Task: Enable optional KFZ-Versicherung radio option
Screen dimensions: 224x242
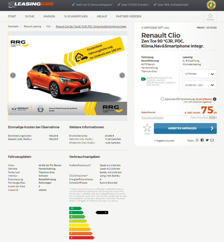Action: click(x=162, y=99)
